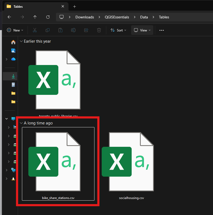Click the A long time ago group header
The width and height of the screenshot is (213, 215).
38,123
